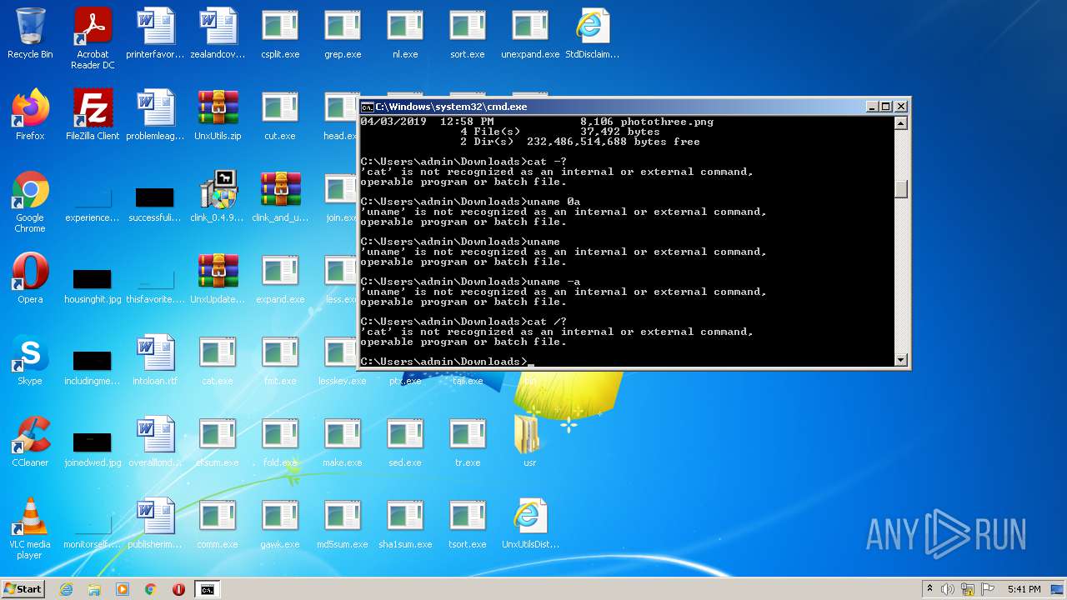Launch VLC media player shortcut
The width and height of the screenshot is (1067, 600).
(30, 528)
